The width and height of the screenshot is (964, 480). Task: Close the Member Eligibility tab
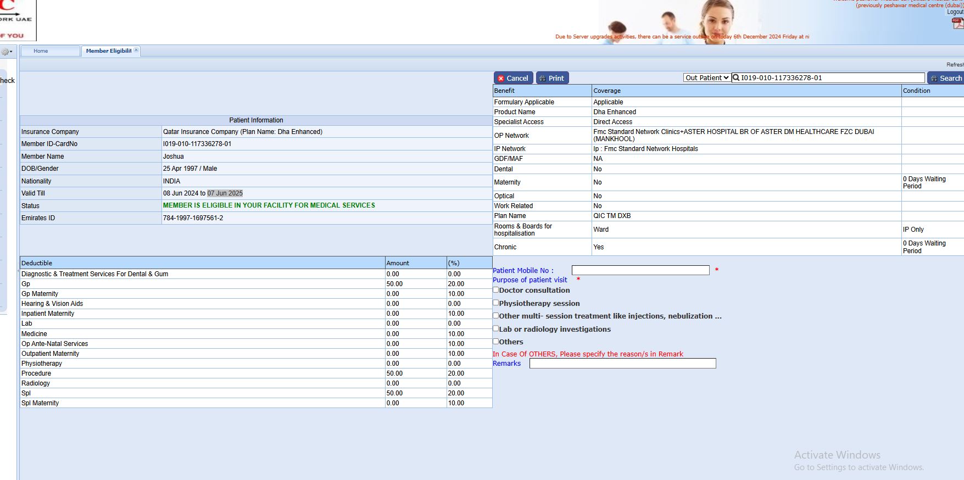tap(136, 50)
